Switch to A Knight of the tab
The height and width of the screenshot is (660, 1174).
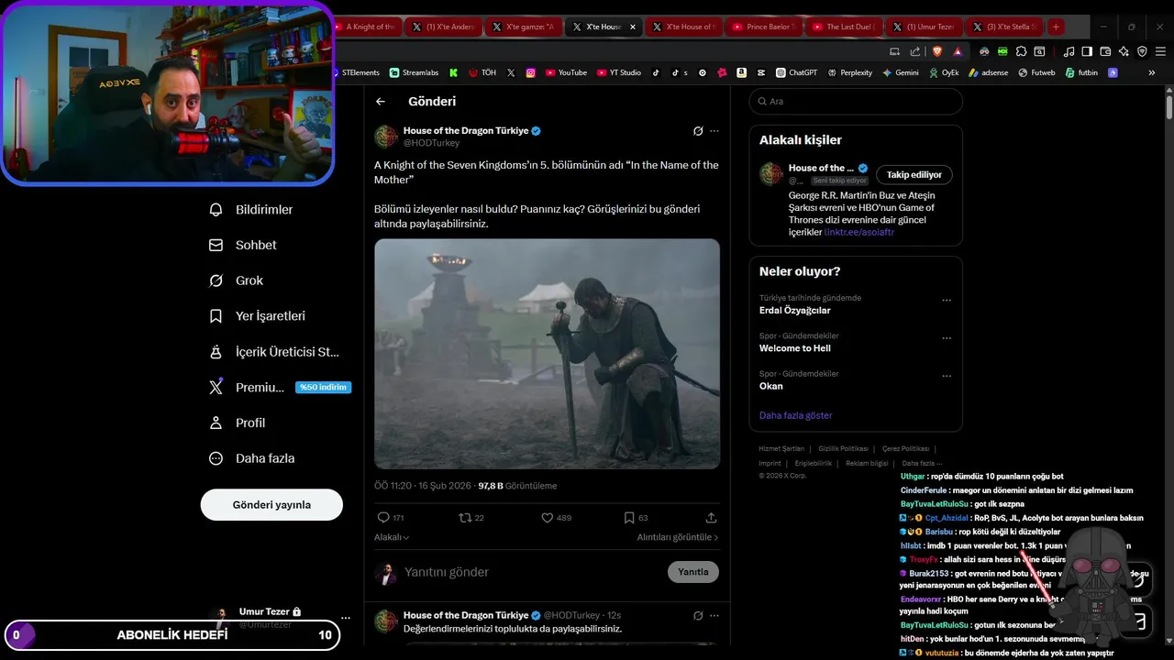[x=368, y=27]
